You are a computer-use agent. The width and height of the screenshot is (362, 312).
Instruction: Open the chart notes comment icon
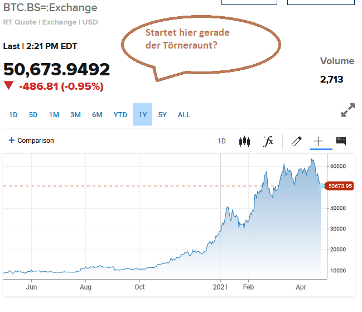(341, 141)
